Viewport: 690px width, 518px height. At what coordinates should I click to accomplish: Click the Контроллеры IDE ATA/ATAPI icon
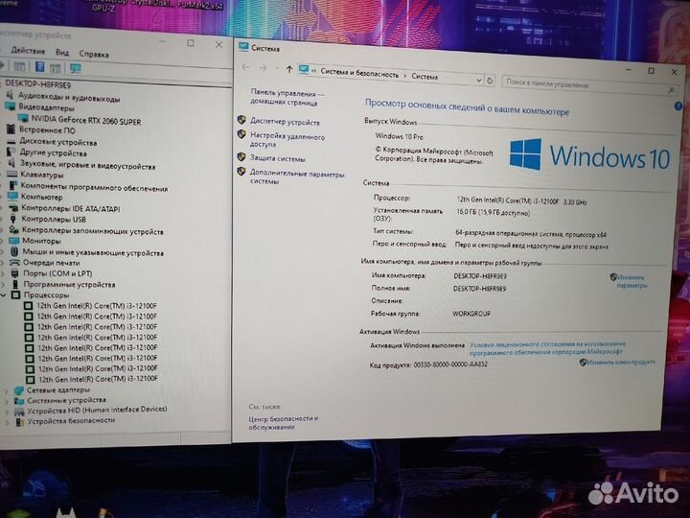click(13, 207)
